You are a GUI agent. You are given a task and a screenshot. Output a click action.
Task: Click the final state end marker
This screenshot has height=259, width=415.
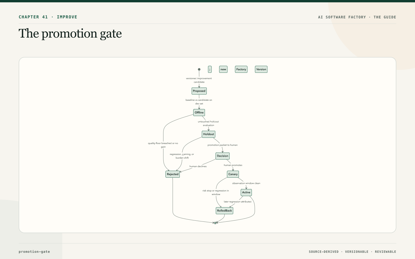click(x=215, y=223)
